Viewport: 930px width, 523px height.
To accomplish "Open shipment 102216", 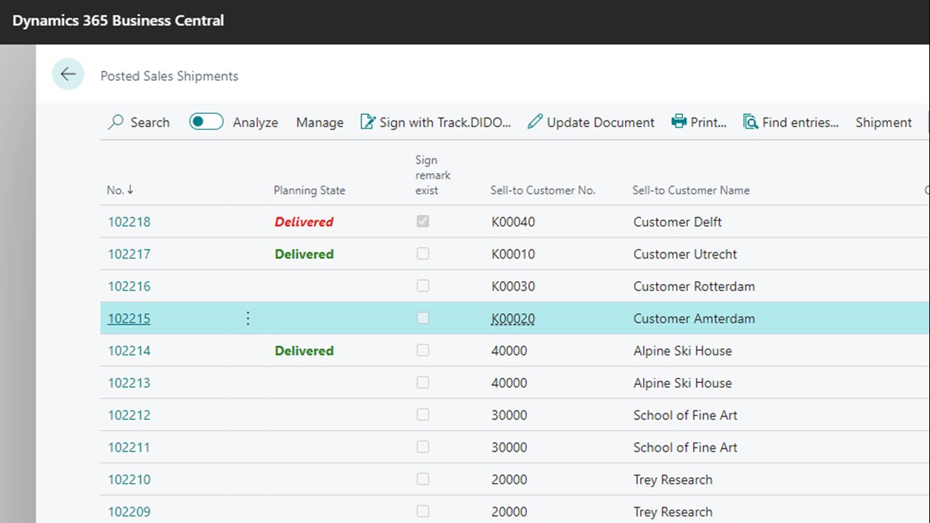I will click(x=129, y=286).
